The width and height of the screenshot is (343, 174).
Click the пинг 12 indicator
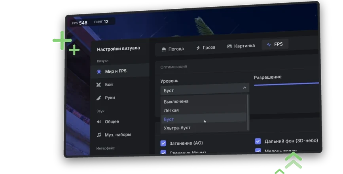tap(101, 22)
